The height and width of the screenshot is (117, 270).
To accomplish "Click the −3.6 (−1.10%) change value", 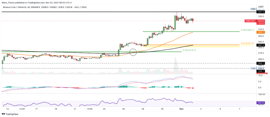I will 80,7.
